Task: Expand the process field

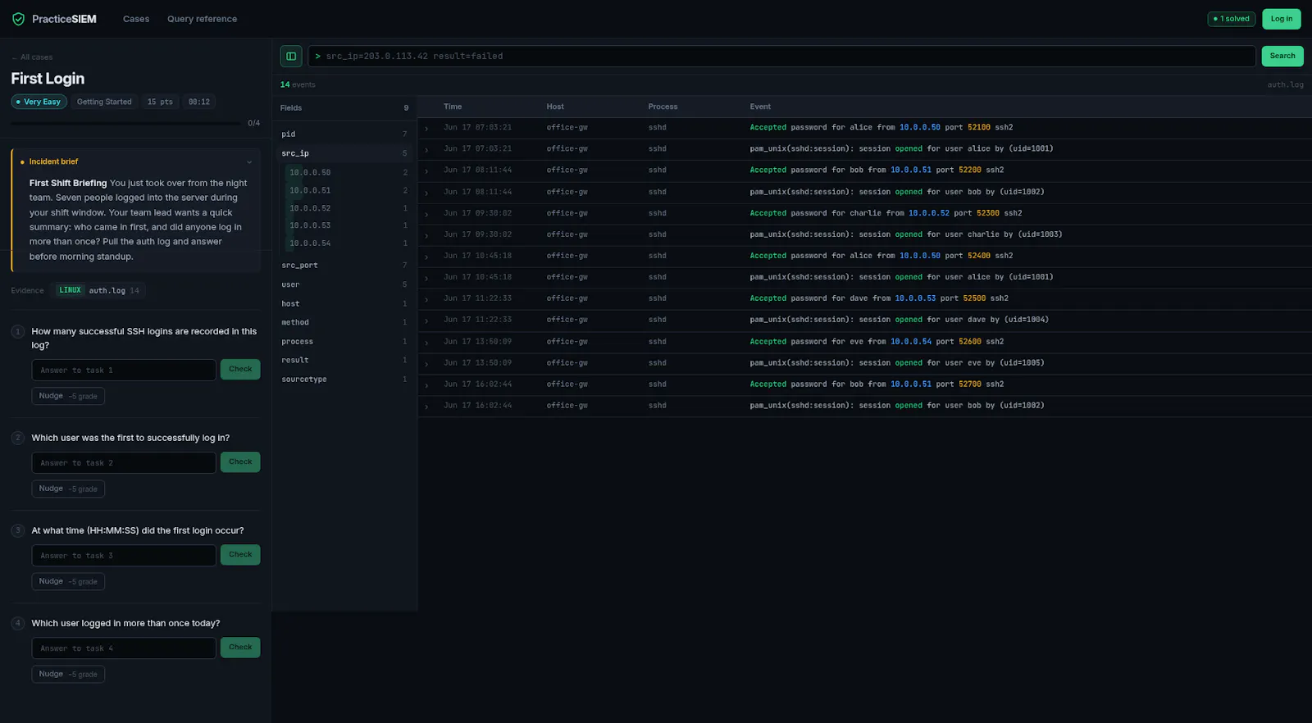Action: (344, 341)
